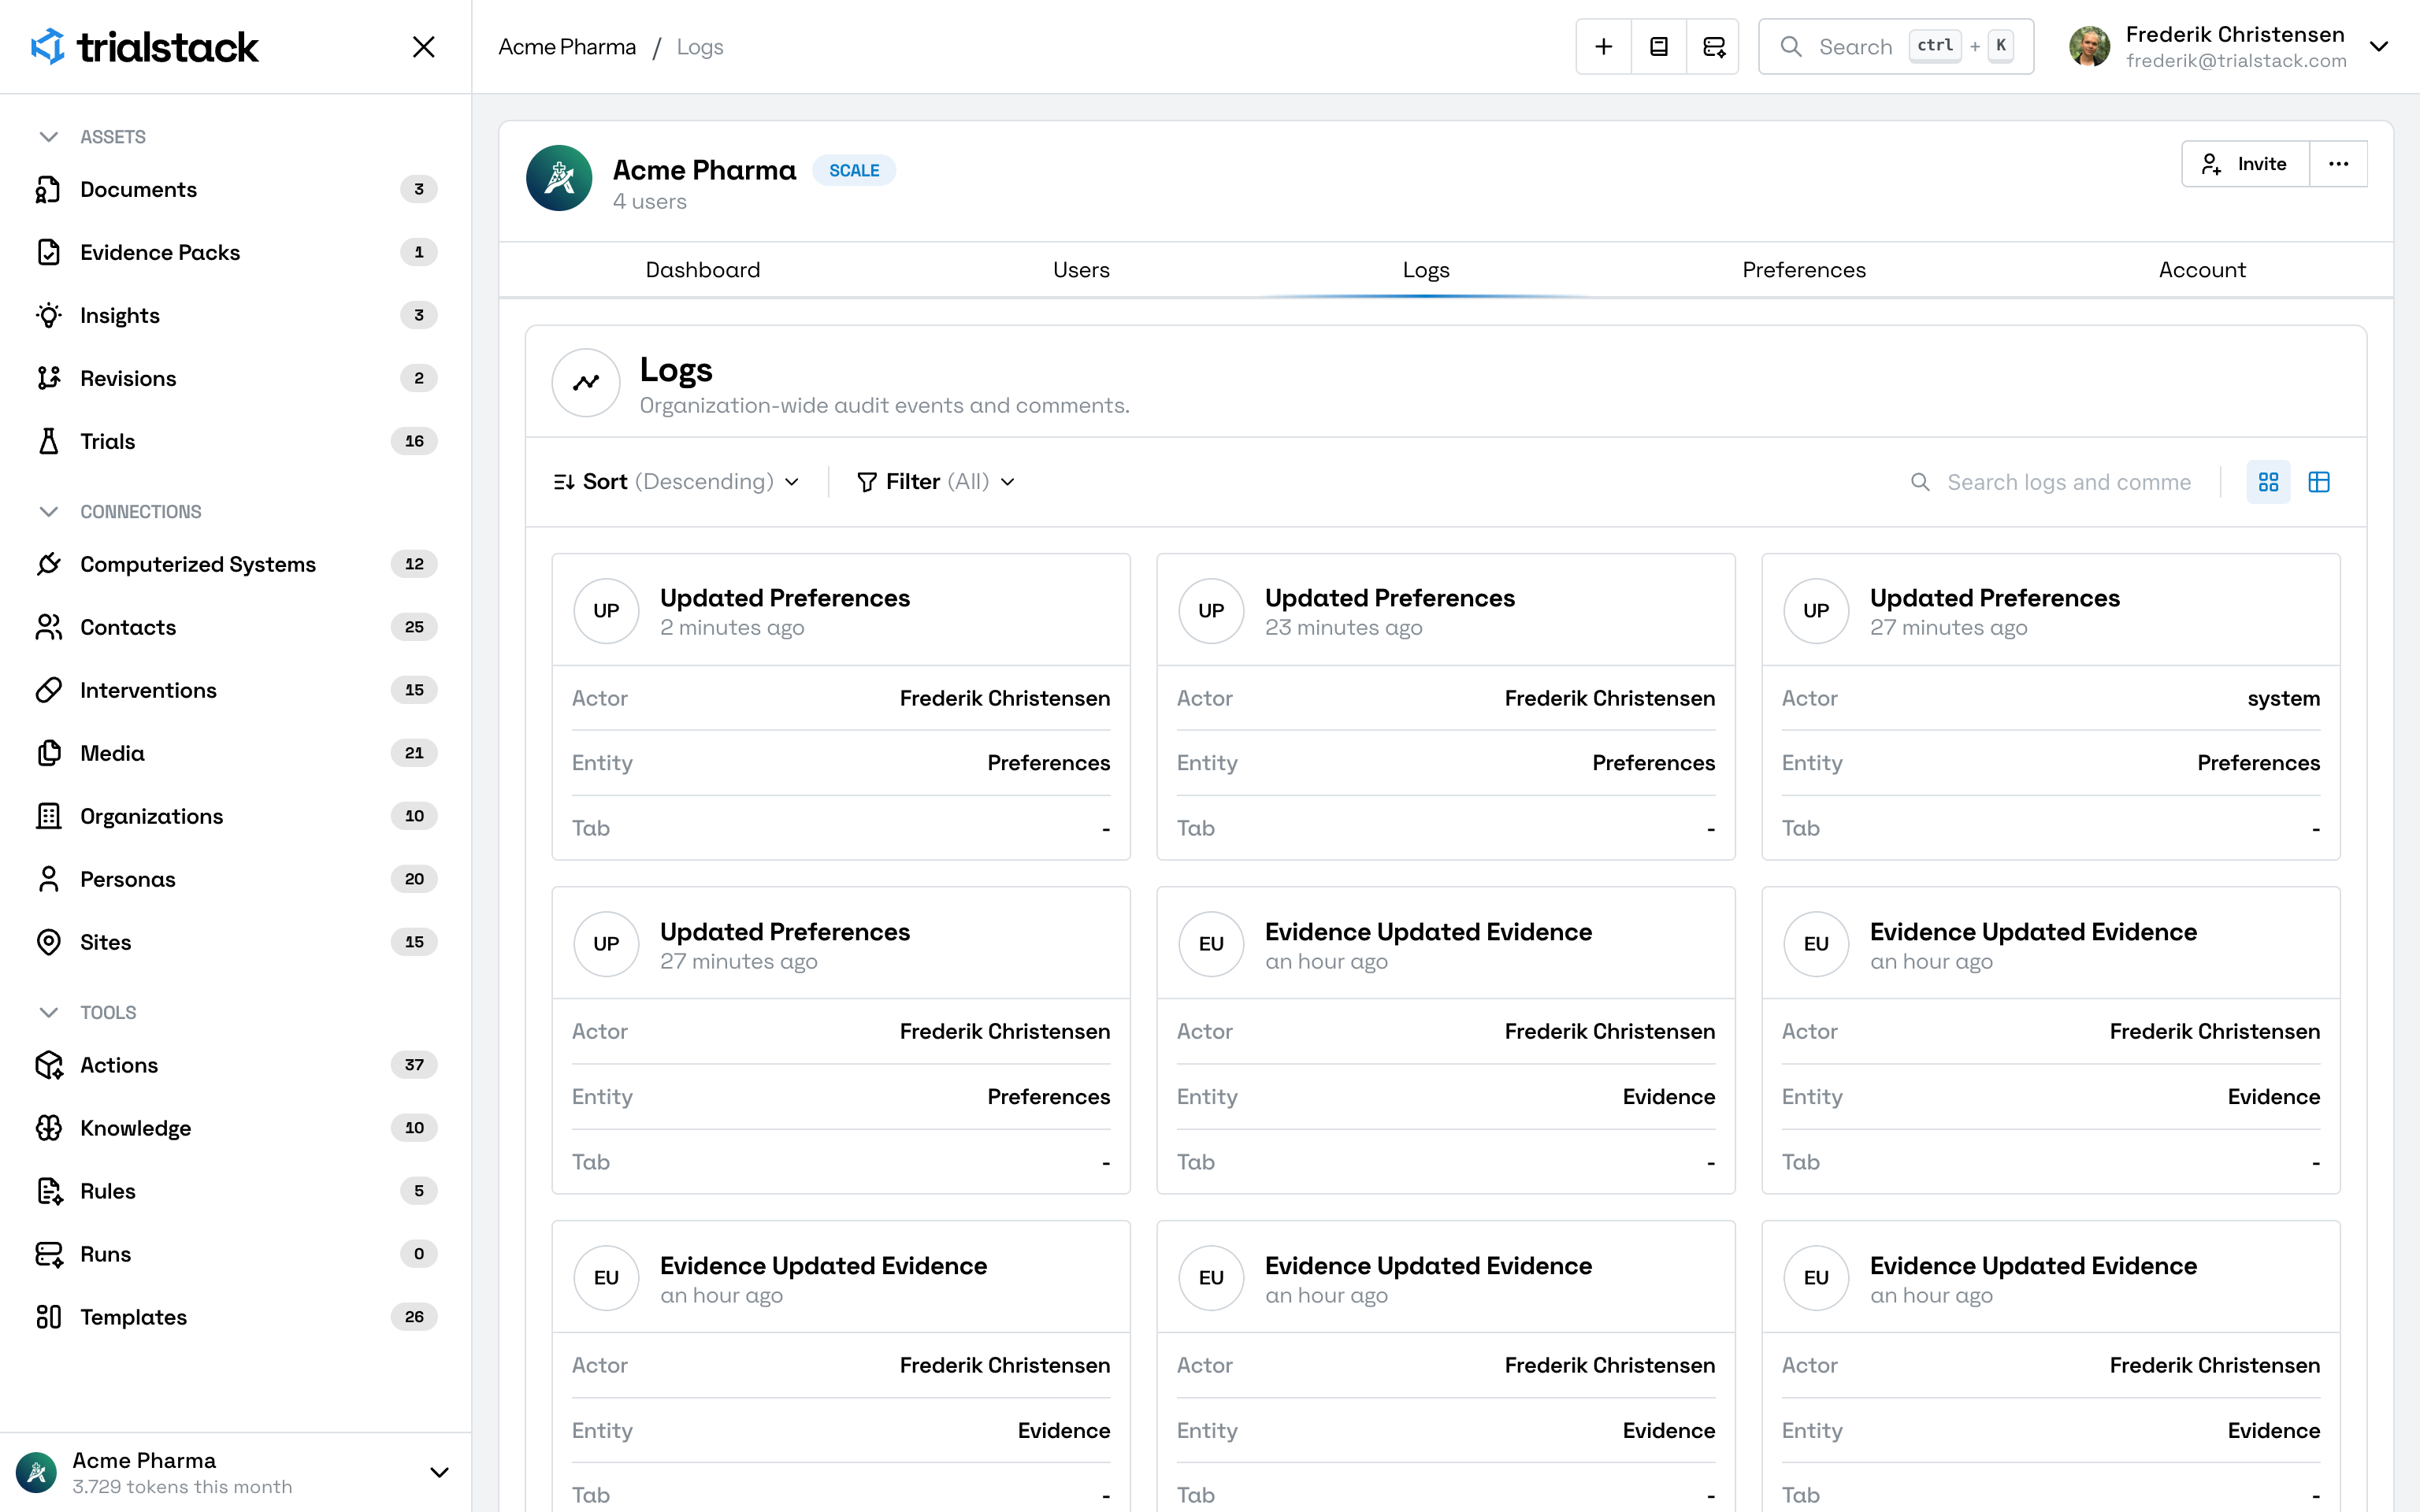2420x1512 pixels.
Task: Click the Acme Pharma organization avatar
Action: pyautogui.click(x=559, y=178)
